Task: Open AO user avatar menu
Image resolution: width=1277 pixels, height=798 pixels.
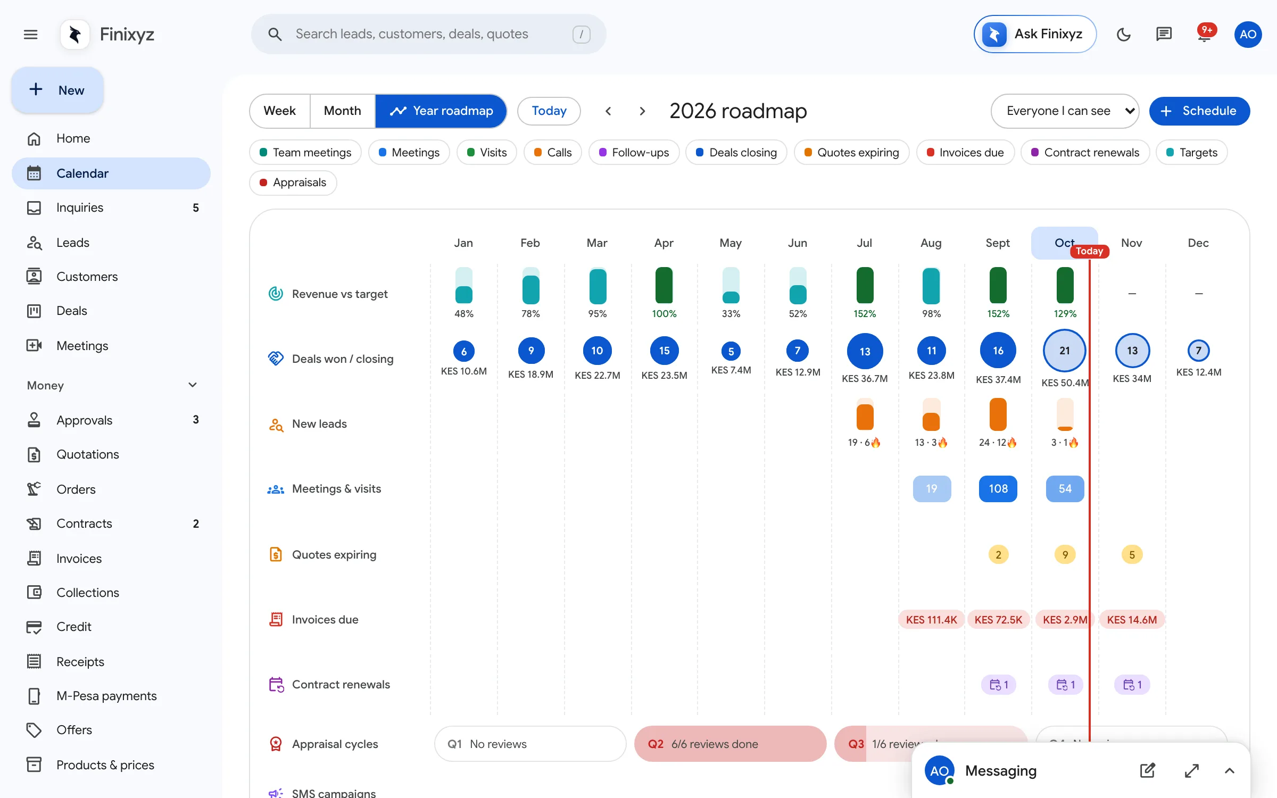Action: (x=1248, y=35)
